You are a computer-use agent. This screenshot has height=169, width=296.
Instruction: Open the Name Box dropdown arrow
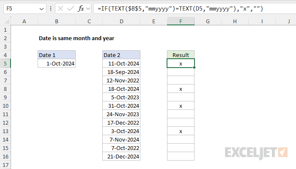[41, 8]
